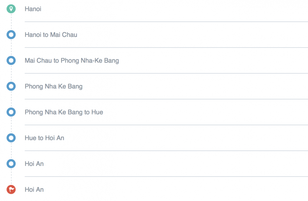
Task: Click the blank row area right of Hue to Hoi An
Action: [186, 138]
